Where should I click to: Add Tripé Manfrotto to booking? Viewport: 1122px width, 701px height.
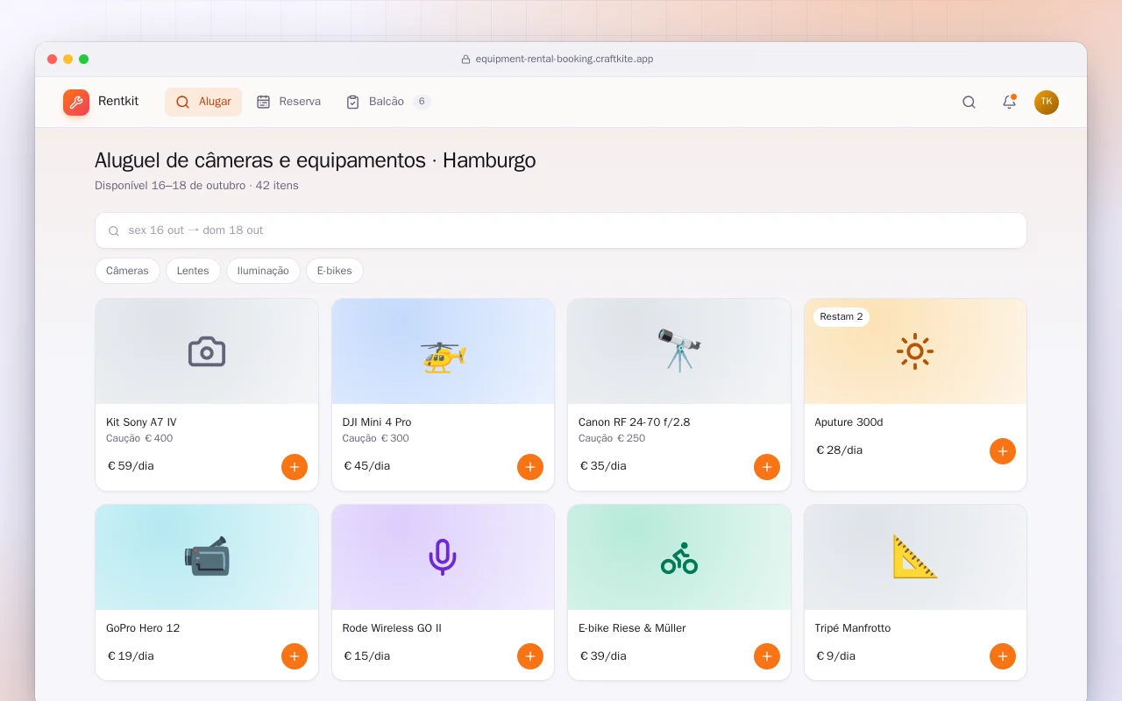[1003, 656]
